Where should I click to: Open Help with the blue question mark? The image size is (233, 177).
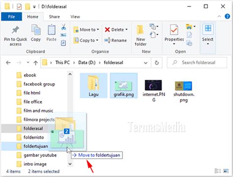point(227,16)
